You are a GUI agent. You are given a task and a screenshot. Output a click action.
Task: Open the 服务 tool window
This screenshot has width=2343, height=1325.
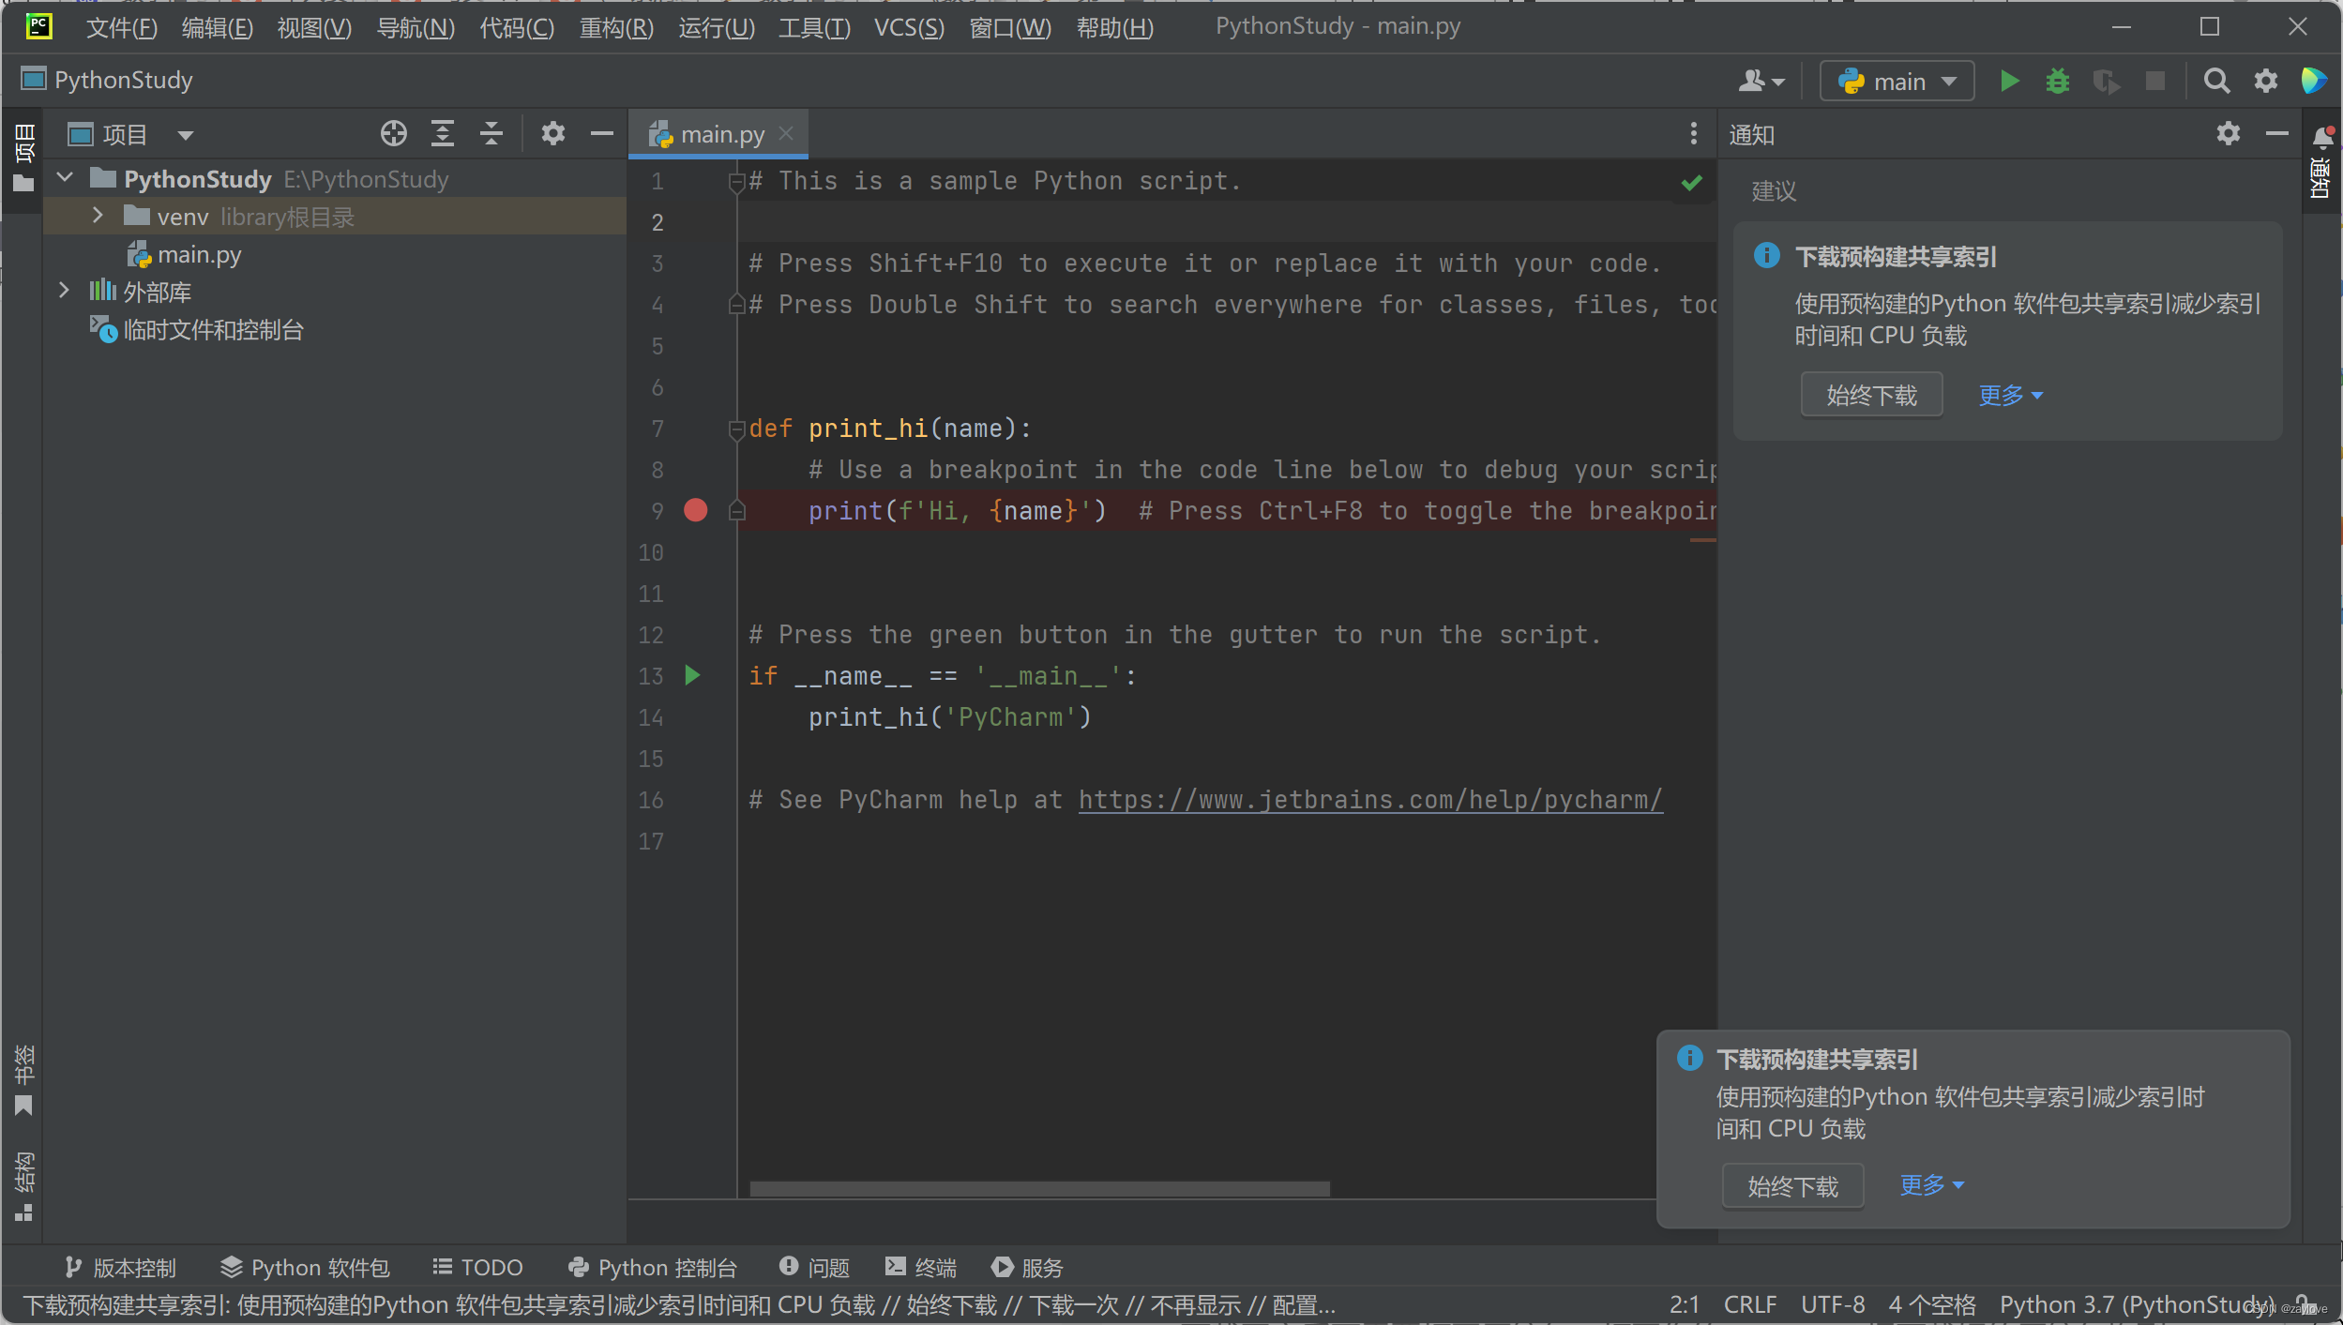(x=1027, y=1268)
